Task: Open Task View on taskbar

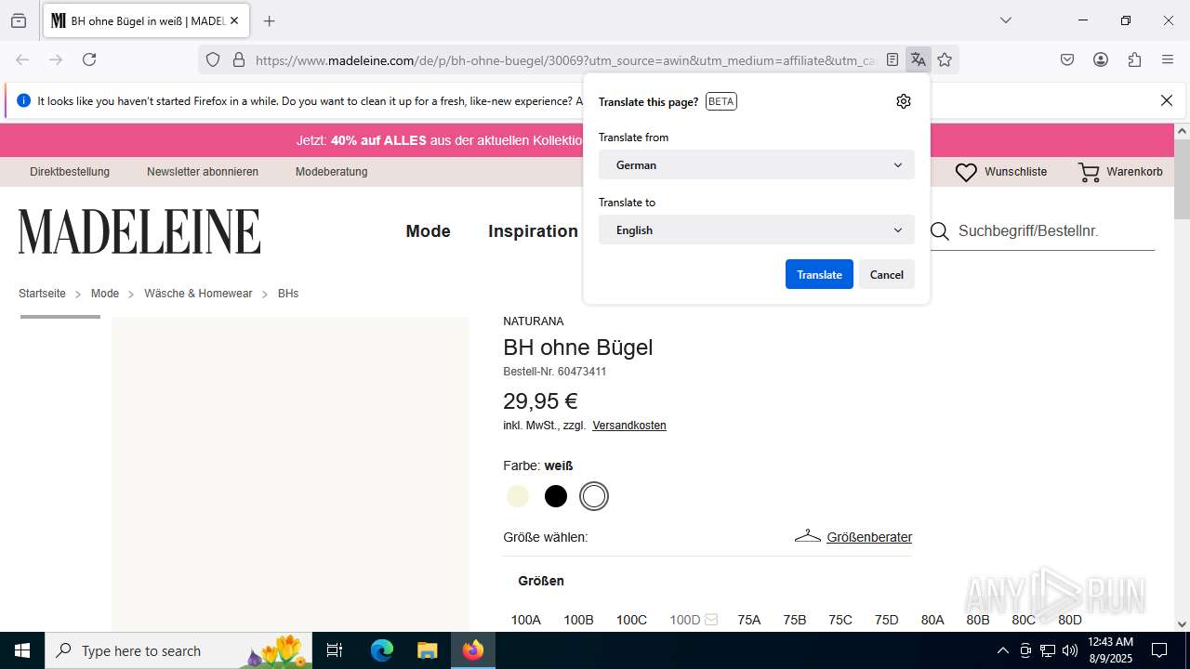Action: click(335, 650)
